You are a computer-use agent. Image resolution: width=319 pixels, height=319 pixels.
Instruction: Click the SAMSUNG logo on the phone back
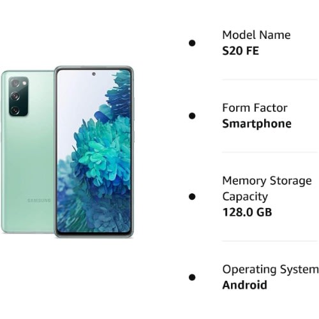pos(39,200)
